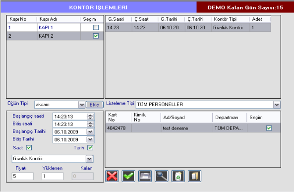The image size is (294, 192).
Task: Click the test deneme name cell
Action: [187, 128]
